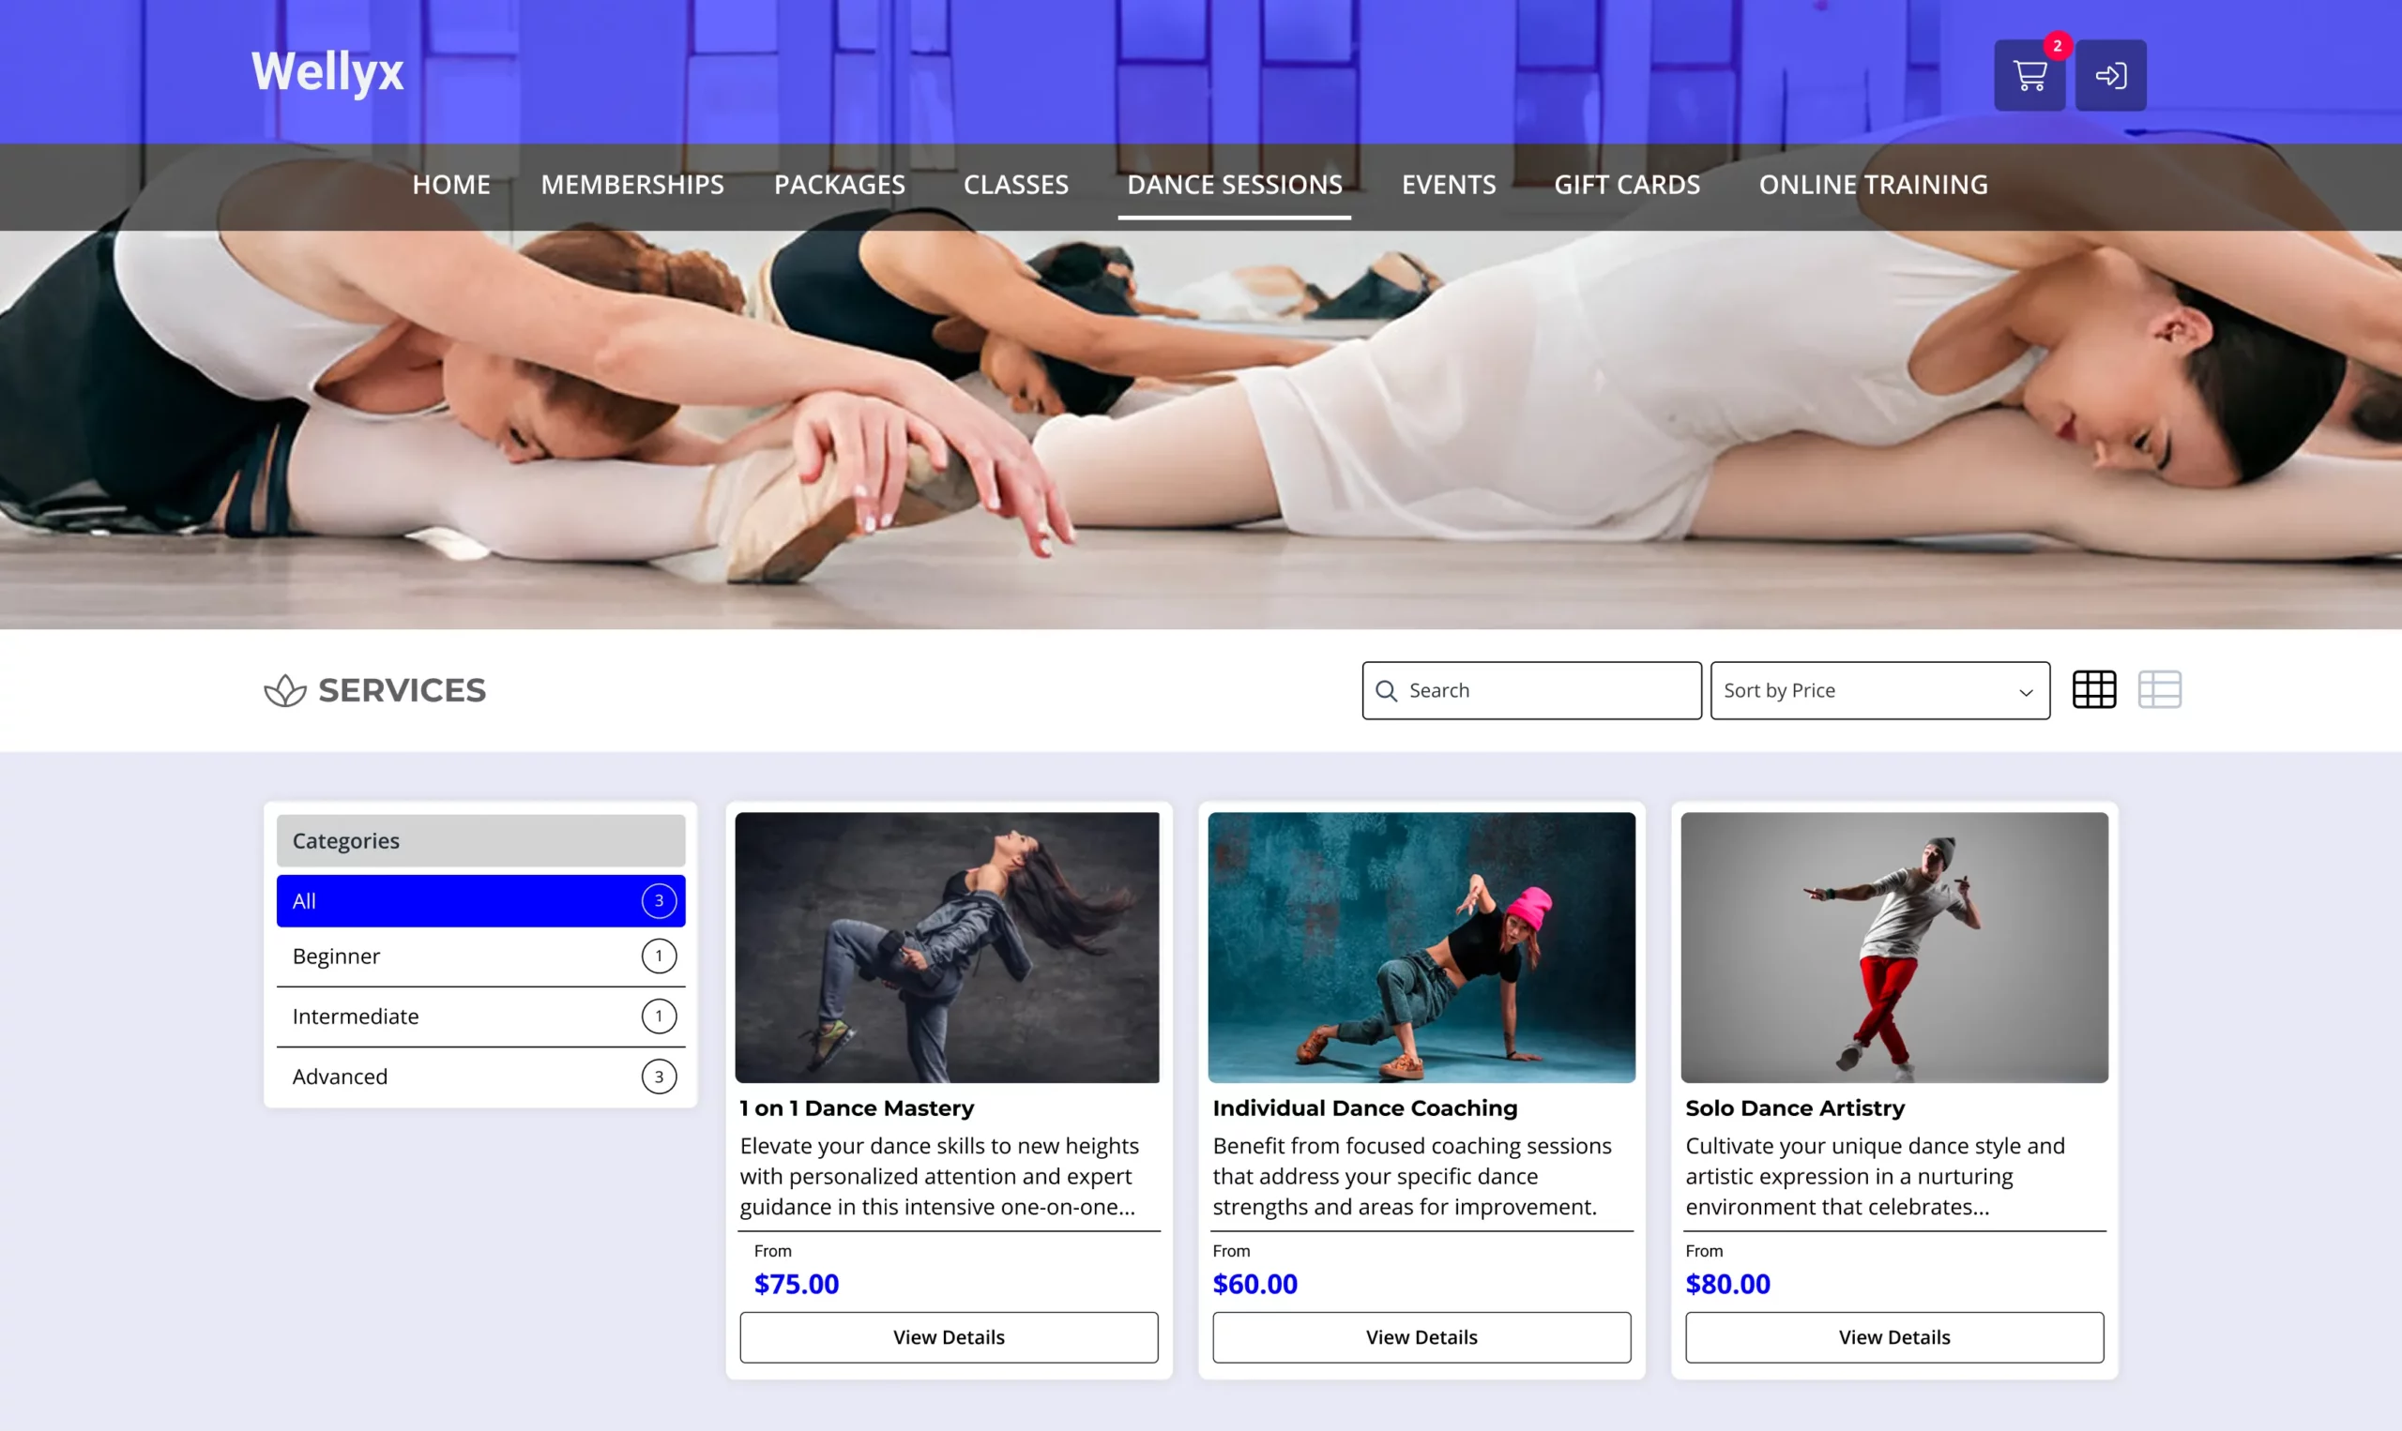Switch to grid view layout
The height and width of the screenshot is (1431, 2402).
2093,689
